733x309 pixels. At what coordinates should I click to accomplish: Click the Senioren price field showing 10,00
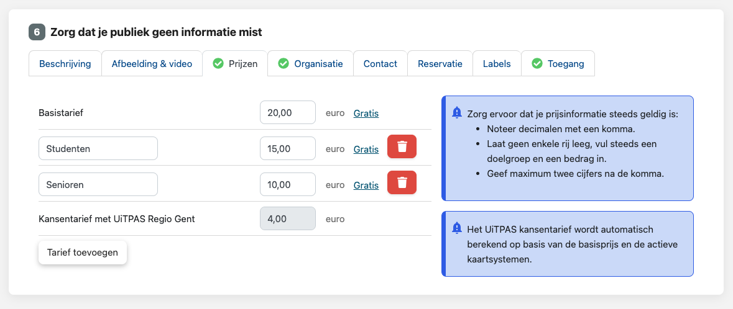click(x=287, y=184)
